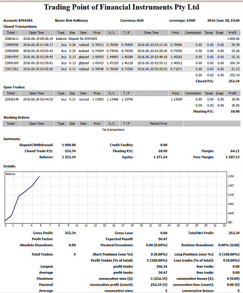Select the Total Net Profit: label
Screen dimensions: 243x293
coord(201,233)
